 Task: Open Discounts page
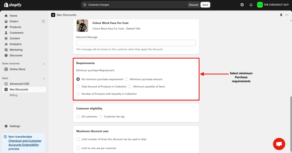(16, 56)
